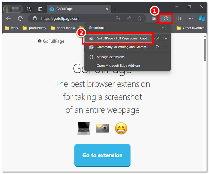Open Extensions panel more options menu
The height and width of the screenshot is (174, 209).
coord(164,28)
